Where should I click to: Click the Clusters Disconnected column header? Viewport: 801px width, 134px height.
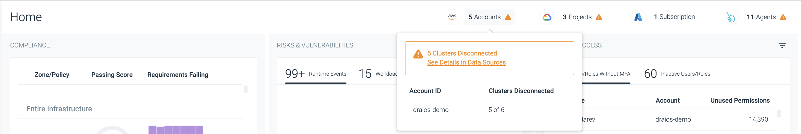[x=521, y=91]
